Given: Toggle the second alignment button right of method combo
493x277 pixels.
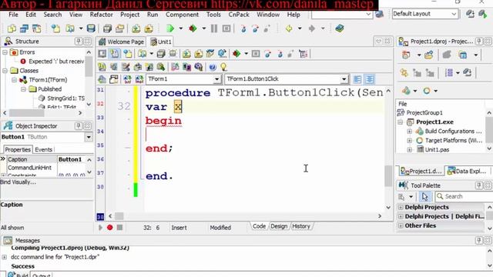Looking at the screenshot, I should [370, 79].
